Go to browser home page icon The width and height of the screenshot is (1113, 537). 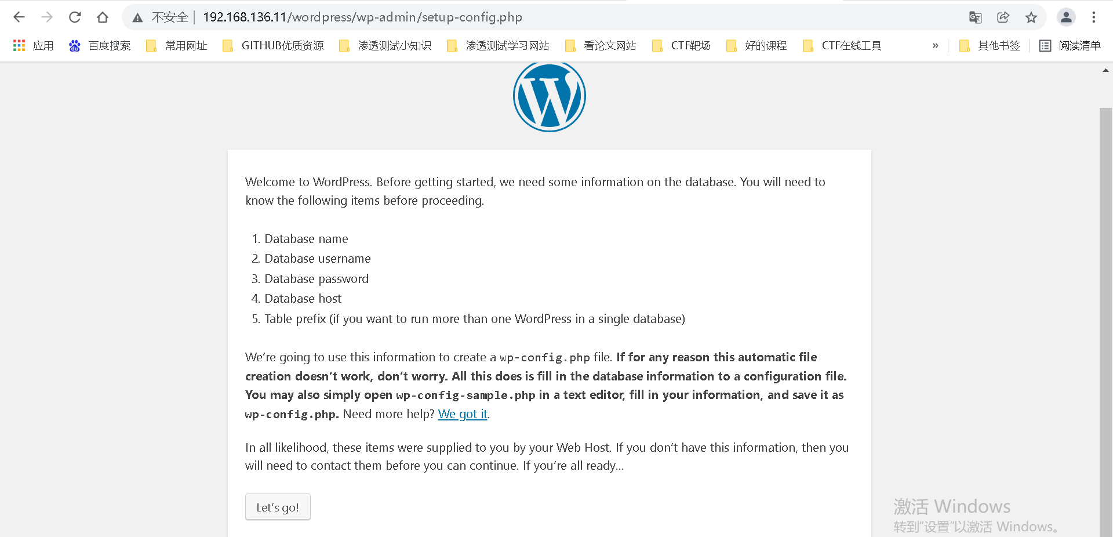(103, 17)
